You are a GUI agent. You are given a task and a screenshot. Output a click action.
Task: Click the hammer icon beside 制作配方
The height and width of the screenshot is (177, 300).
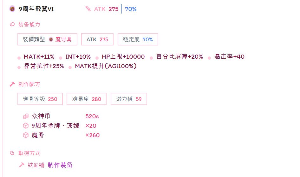pyautogui.click(x=12, y=84)
